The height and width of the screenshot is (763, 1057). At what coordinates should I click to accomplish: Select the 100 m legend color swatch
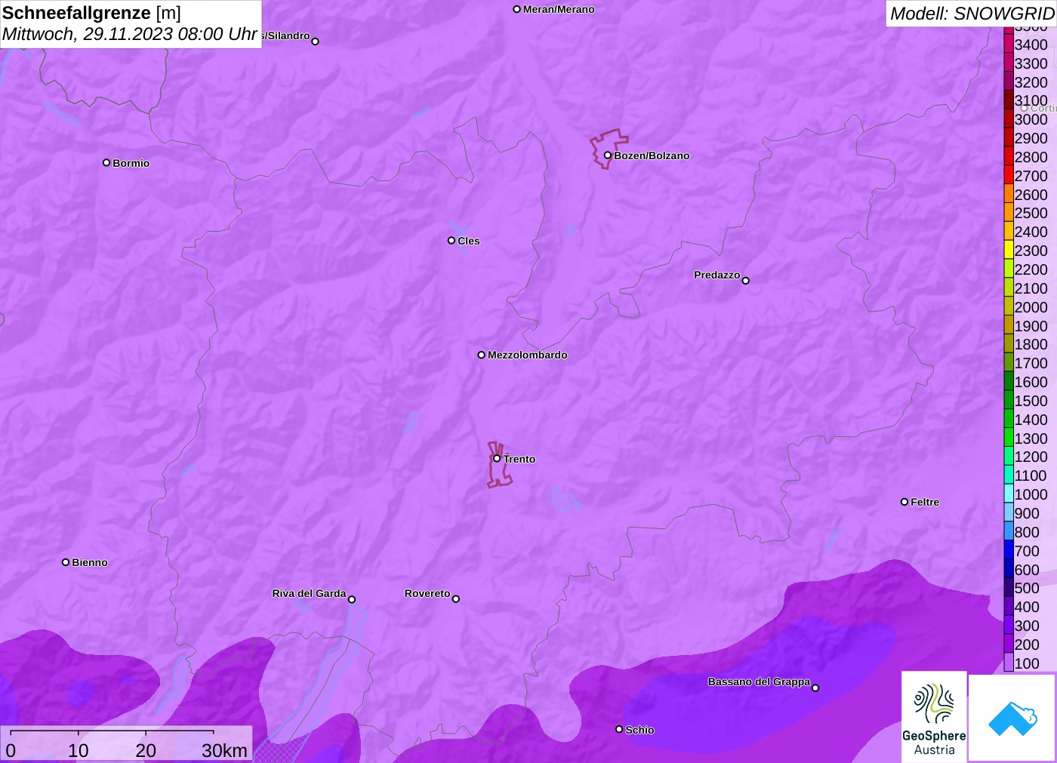pyautogui.click(x=1009, y=663)
